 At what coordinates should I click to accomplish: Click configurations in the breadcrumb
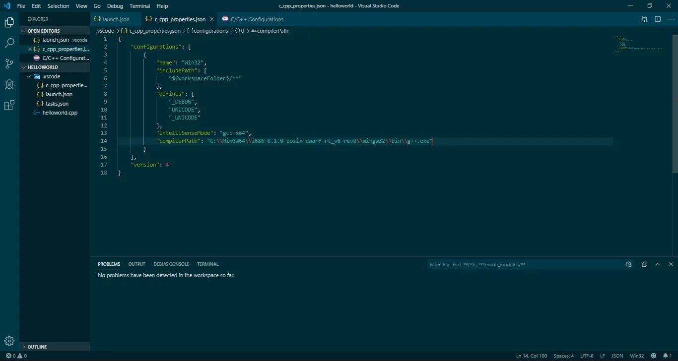pos(211,31)
